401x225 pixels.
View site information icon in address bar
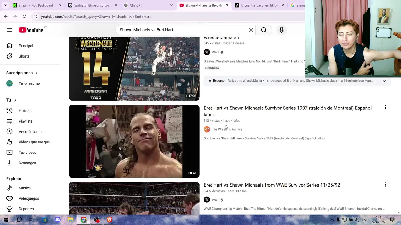coord(35,17)
